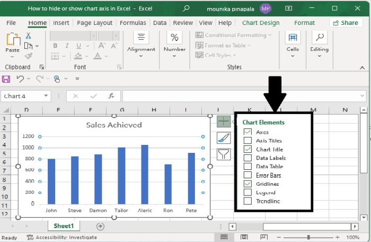This screenshot has width=371, height=242.
Task: Click the Share button
Action: tap(346, 23)
